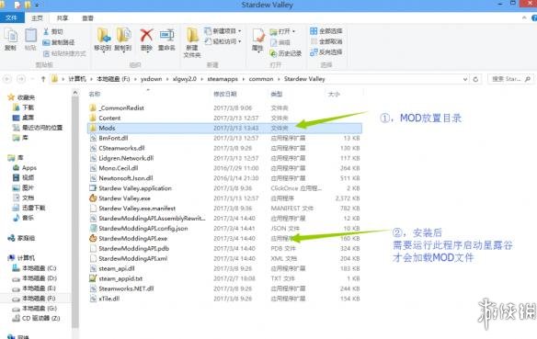Click the Copy (复制) ribbon icon
Screen dimensions: 537x339
tap(11, 40)
